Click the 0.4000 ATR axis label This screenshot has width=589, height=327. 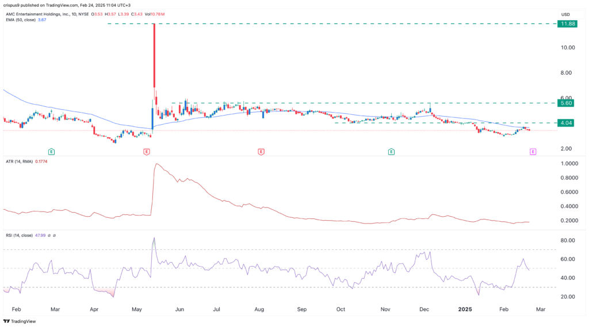pos(569,206)
